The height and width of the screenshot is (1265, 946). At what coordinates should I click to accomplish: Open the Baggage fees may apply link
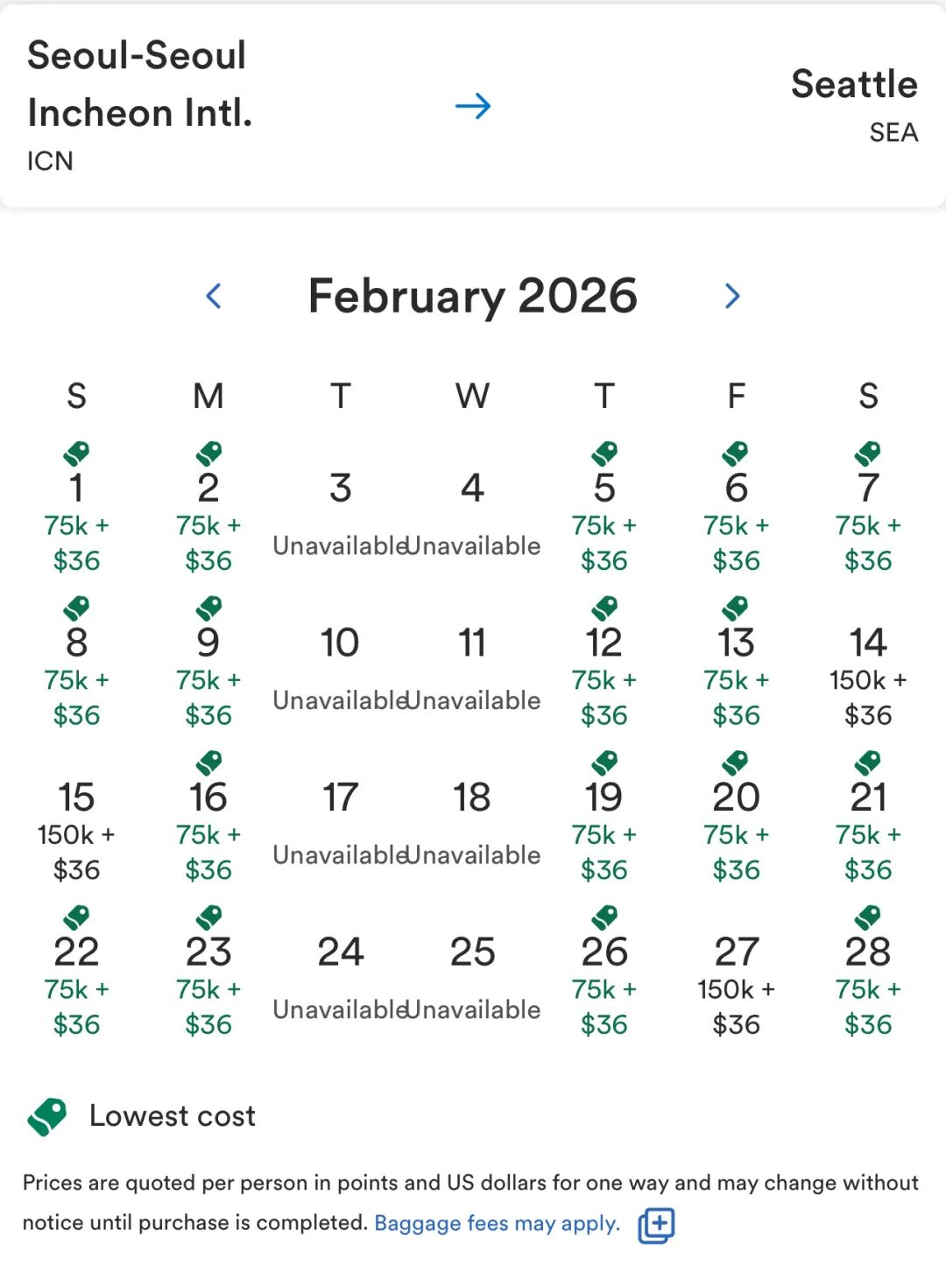coord(497,1223)
